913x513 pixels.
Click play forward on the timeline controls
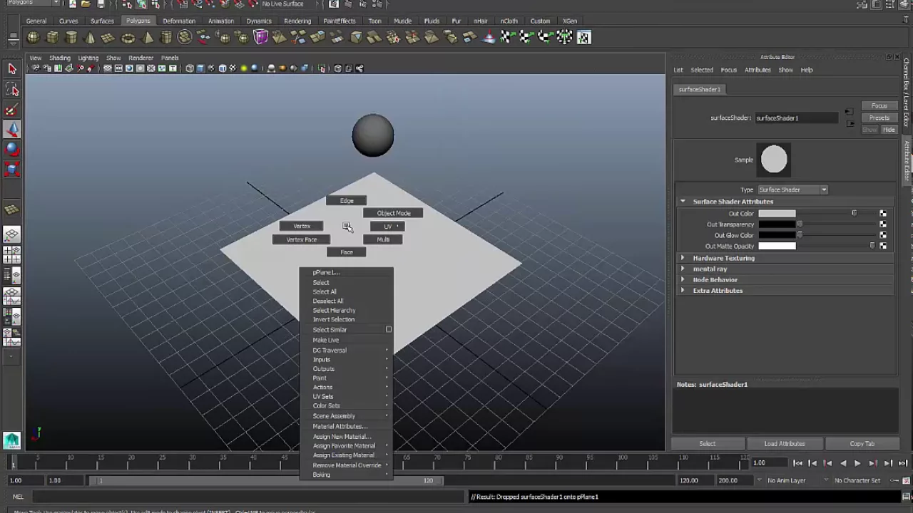click(x=857, y=463)
